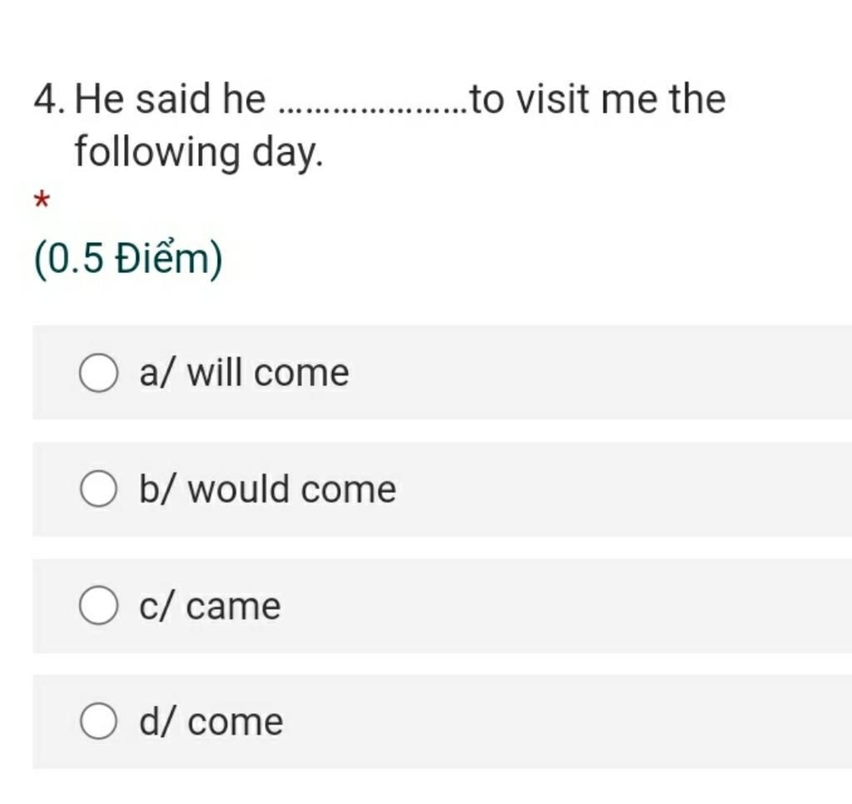Mark the radio circle next to 'came'
Screen dimensions: 852x804
(x=98, y=605)
